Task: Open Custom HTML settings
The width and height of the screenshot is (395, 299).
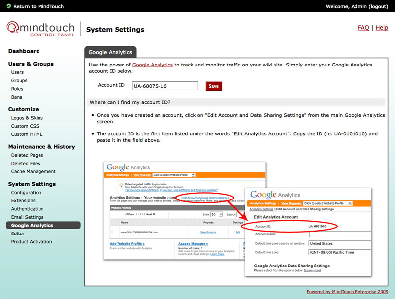Action: (27, 134)
